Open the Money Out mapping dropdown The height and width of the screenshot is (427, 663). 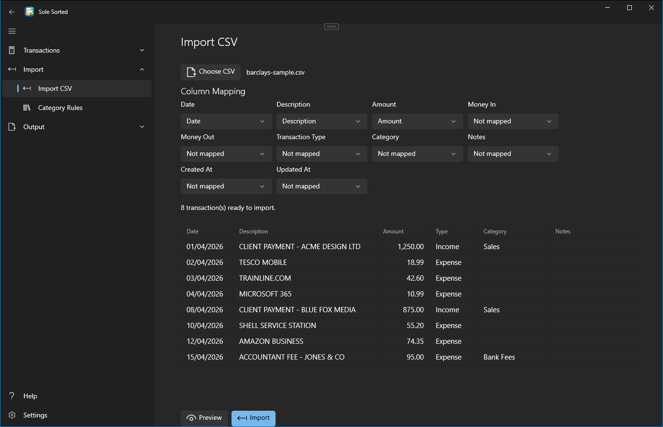226,154
